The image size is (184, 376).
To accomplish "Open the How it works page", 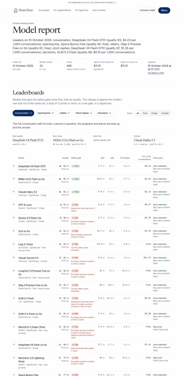I will 99,10.
